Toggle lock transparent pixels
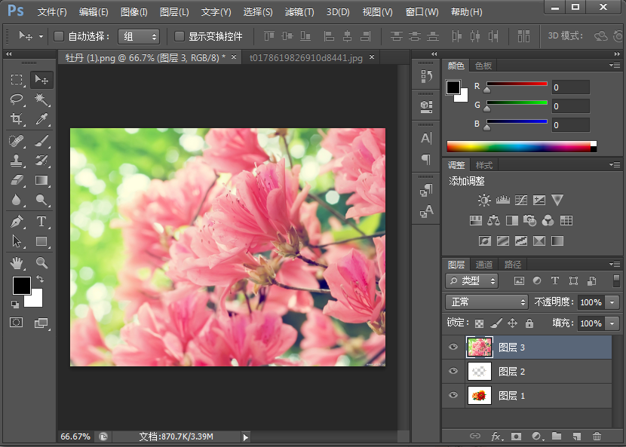The height and width of the screenshot is (447, 626). click(x=479, y=323)
